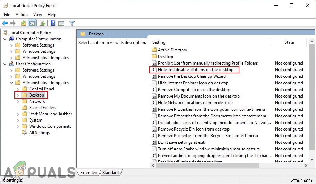Click the Export List toolbar icon
This screenshot has height=184, width=316.
click(x=42, y=23)
